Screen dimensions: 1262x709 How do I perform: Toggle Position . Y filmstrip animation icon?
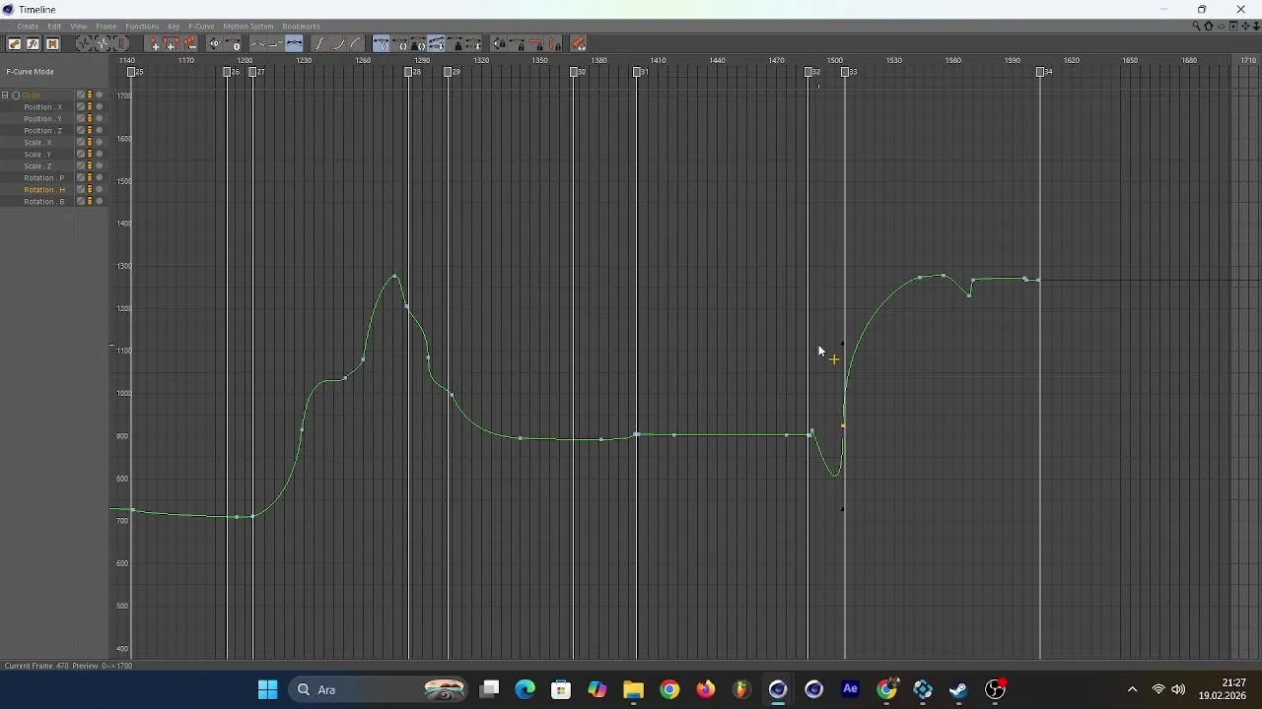pos(90,118)
